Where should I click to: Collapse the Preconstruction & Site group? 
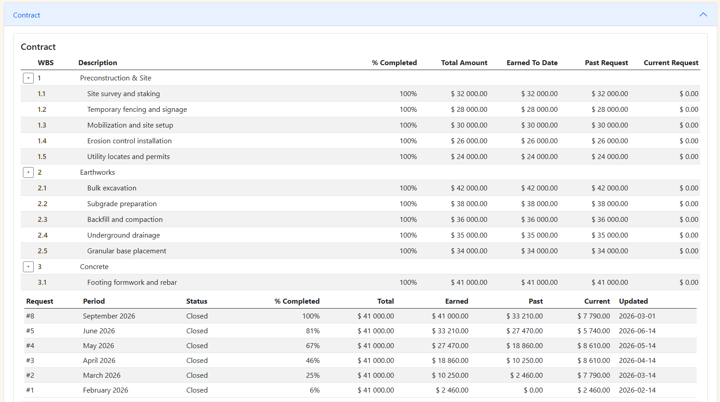click(28, 78)
